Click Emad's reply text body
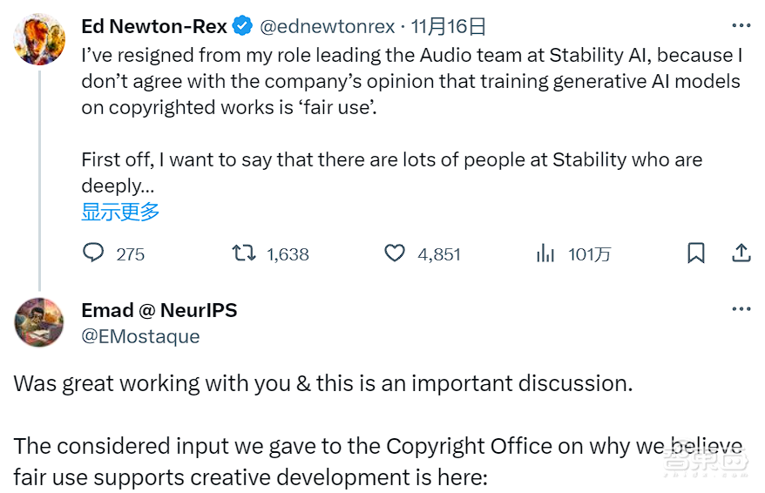 tap(322, 384)
